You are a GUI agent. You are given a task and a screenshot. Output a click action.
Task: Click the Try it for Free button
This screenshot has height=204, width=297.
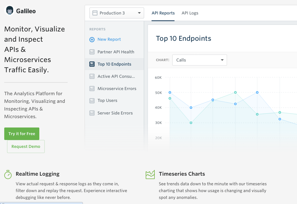(22, 134)
